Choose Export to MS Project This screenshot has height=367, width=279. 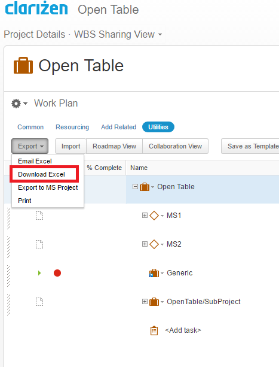click(x=48, y=187)
